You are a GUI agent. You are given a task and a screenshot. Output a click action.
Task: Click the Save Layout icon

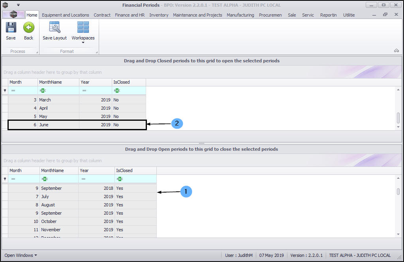point(54,27)
